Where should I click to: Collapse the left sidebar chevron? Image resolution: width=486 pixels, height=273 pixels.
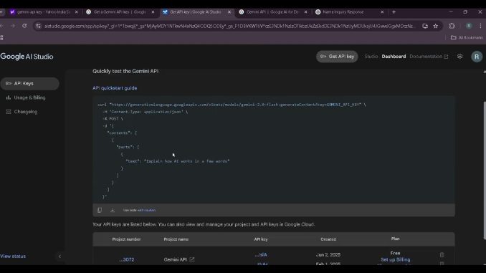tap(59, 257)
